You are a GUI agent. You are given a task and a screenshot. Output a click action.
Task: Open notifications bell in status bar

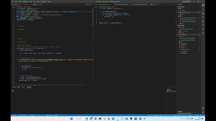click(x=203, y=115)
